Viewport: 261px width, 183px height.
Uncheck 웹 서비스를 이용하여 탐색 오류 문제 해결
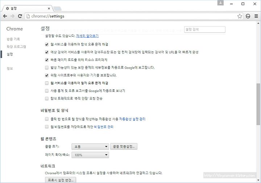47,45
